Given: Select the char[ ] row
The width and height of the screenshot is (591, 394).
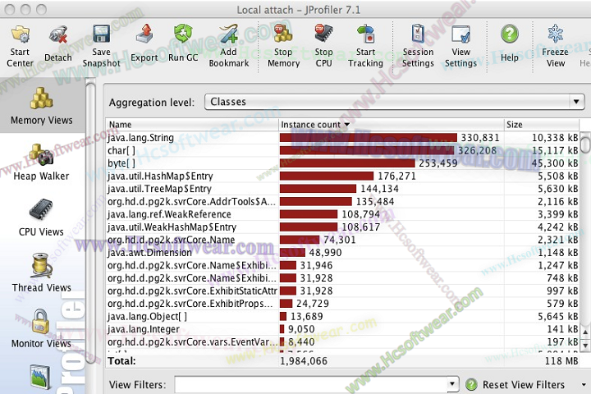Looking at the screenshot, I should pyautogui.click(x=342, y=150).
